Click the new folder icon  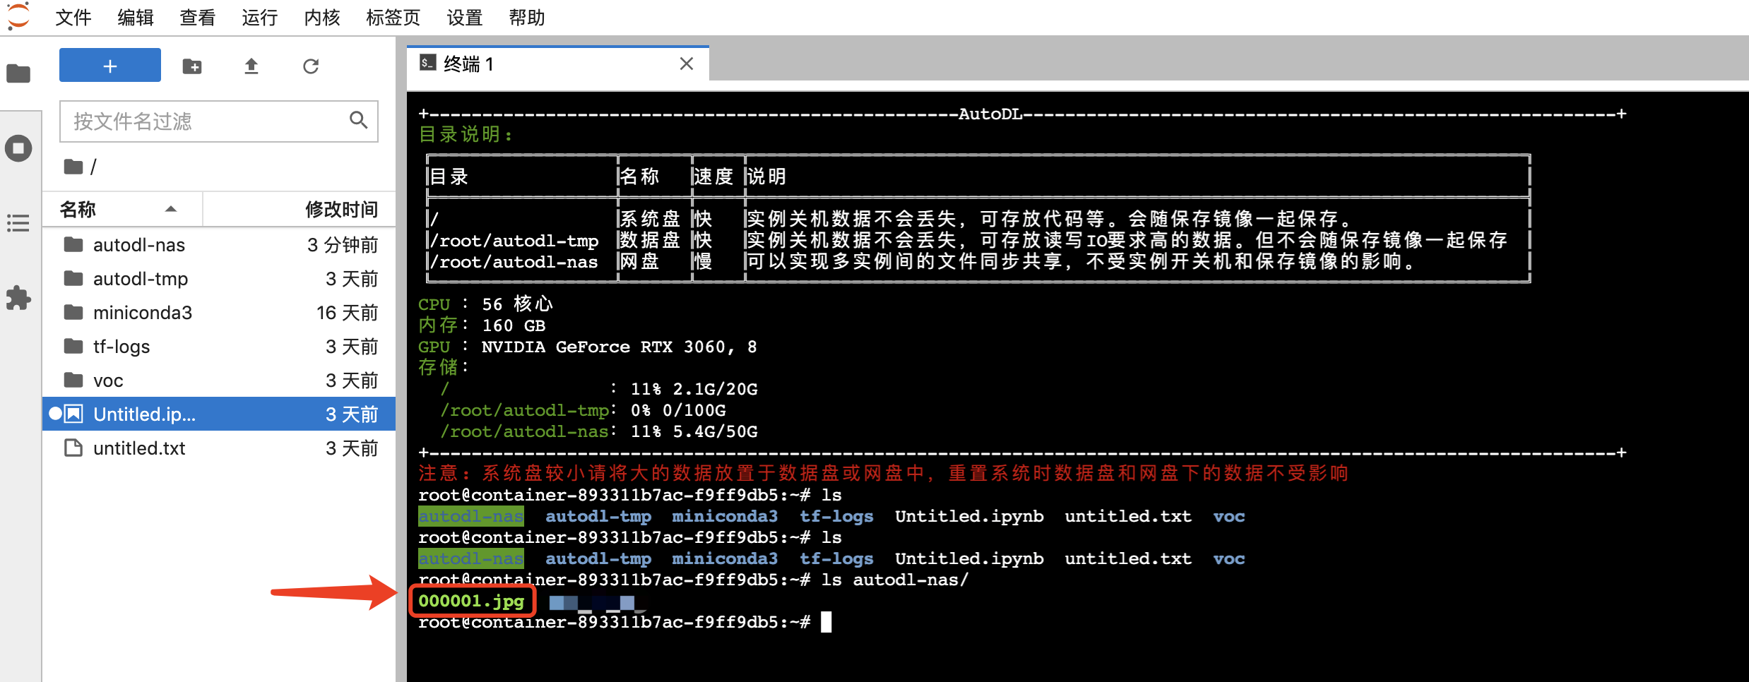tap(192, 66)
